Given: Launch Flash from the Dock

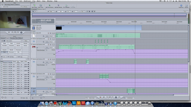Looking at the screenshot, I should [x=83, y=103].
